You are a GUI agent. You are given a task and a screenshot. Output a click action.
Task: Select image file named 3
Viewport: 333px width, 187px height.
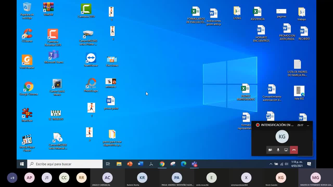tap(111, 14)
